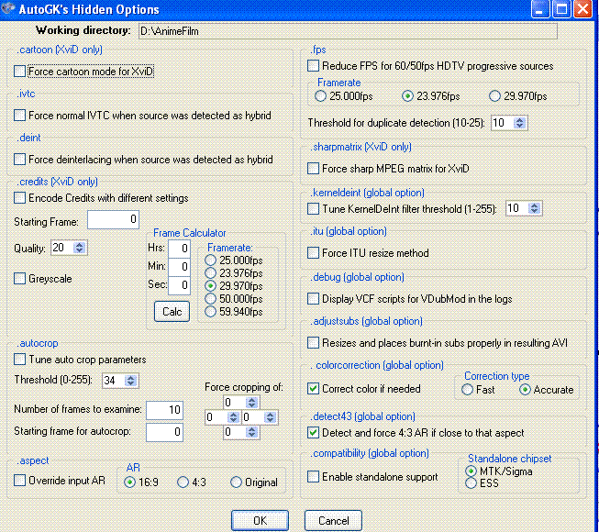Viewport: 599px width, 532px height.
Task: Click the Calc button
Action: [x=172, y=312]
